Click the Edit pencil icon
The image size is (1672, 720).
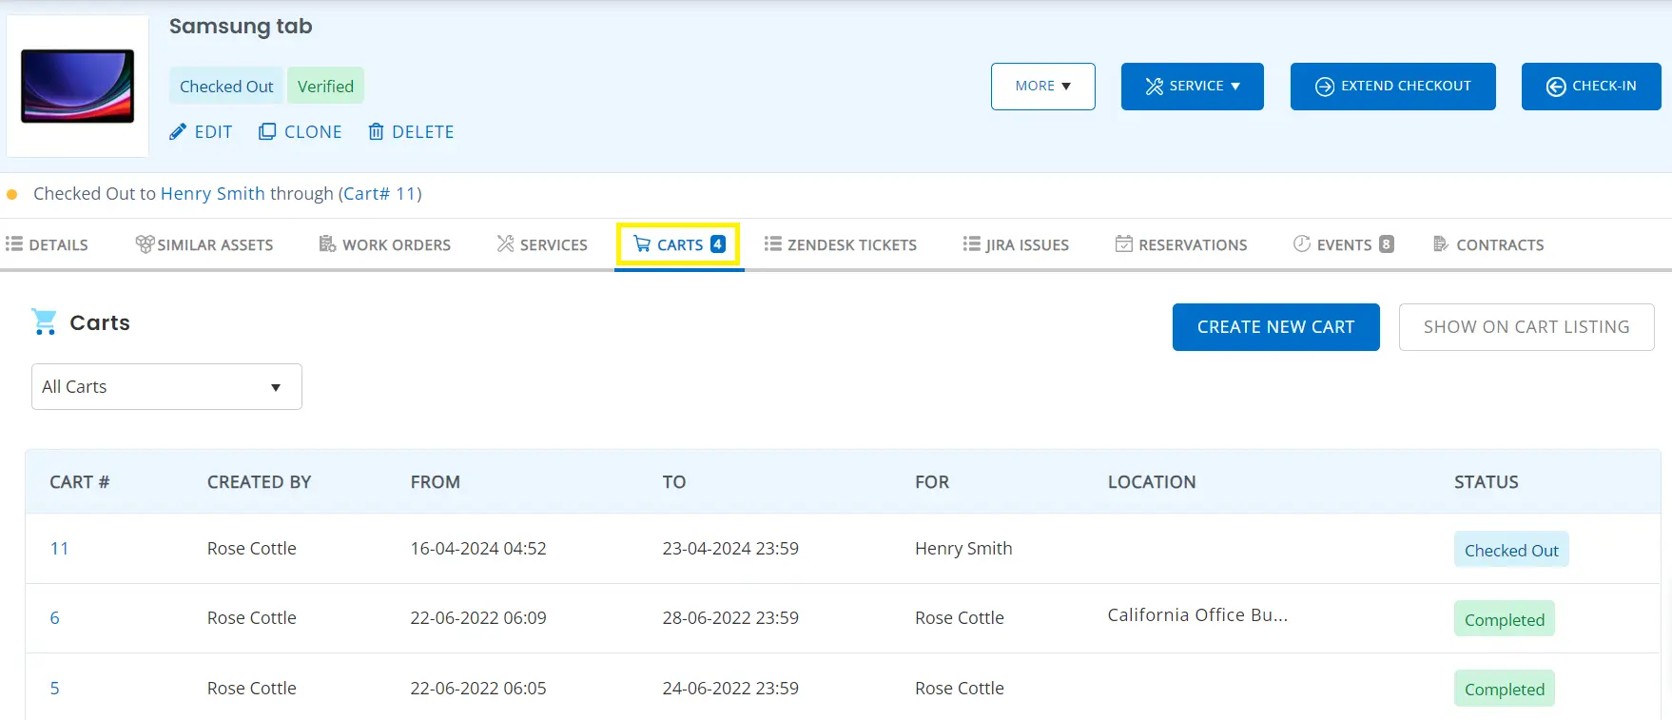tap(178, 132)
